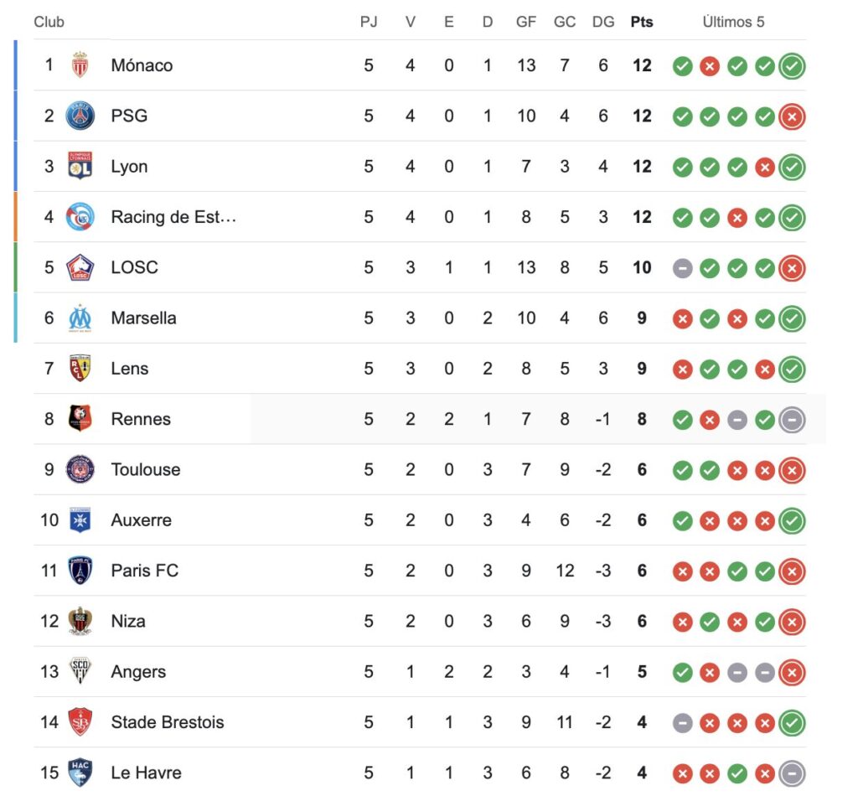Image resolution: width=858 pixels, height=796 pixels.
Task: Click Le Havre club crest
Action: (x=80, y=773)
